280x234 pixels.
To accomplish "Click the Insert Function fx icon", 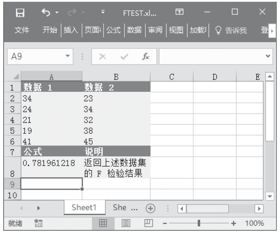I will pos(146,57).
